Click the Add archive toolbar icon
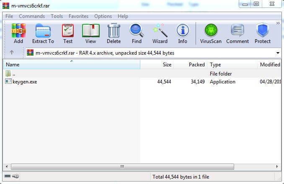Screen dimensions: 284x184 (18, 33)
